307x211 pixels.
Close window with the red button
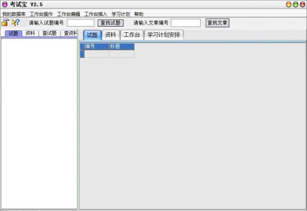(x=302, y=4)
